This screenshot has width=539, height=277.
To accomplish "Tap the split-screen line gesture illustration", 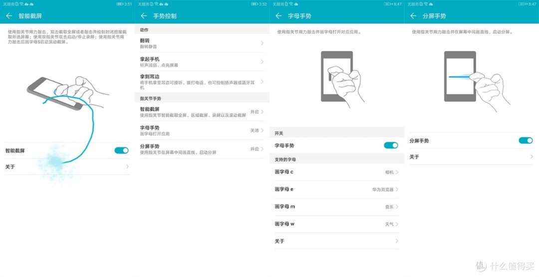I will click(x=477, y=81).
